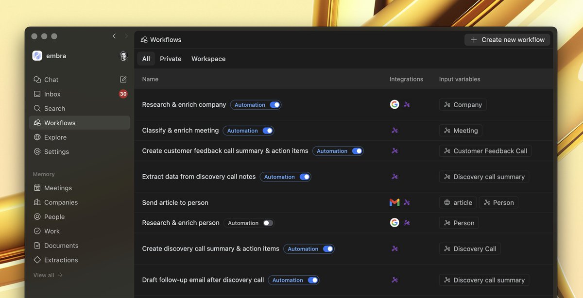
Task: Toggle automation for Research & enrich company
Action: coord(275,105)
